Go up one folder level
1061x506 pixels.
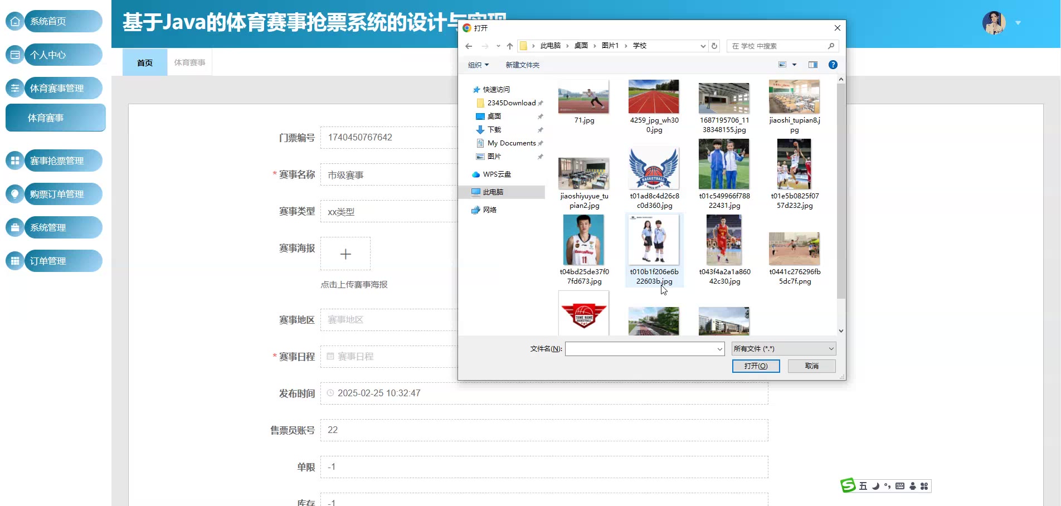510,46
